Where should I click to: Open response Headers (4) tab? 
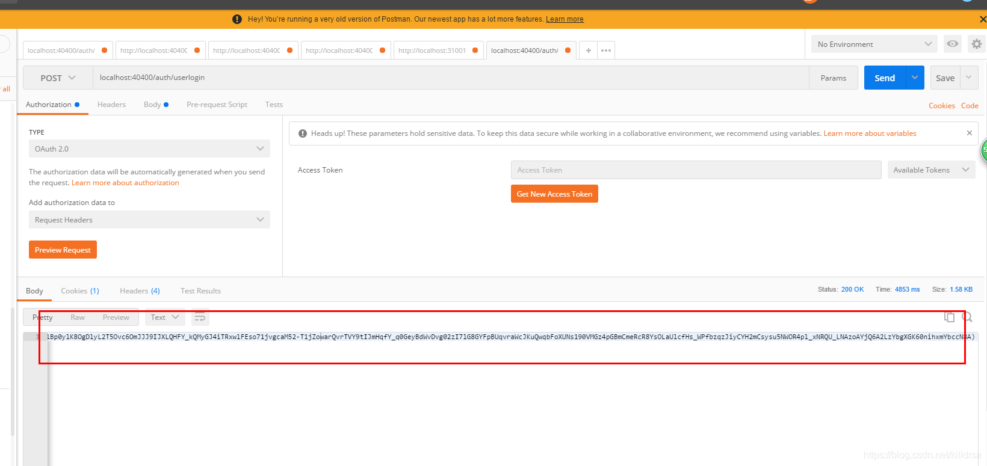point(140,291)
